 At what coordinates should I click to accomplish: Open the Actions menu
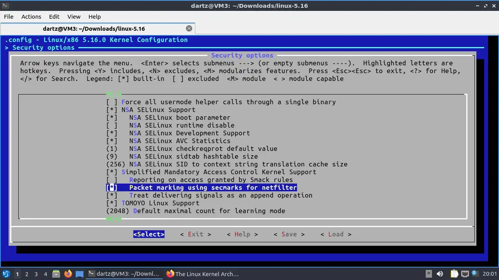coord(31,17)
